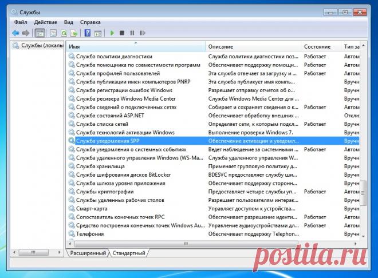This screenshot has height=278, width=378.
Task: Sort by the Имя column header
Action: coord(136,46)
